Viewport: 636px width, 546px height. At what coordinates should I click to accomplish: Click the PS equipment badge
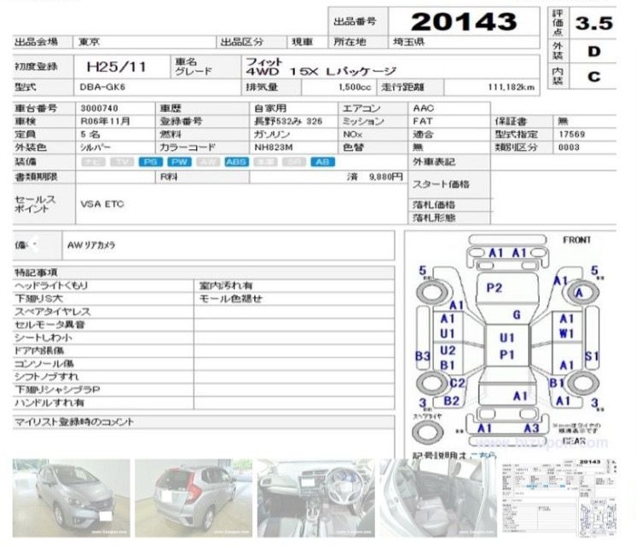(x=151, y=162)
